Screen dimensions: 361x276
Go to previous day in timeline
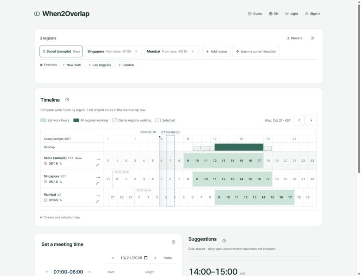(x=299, y=120)
